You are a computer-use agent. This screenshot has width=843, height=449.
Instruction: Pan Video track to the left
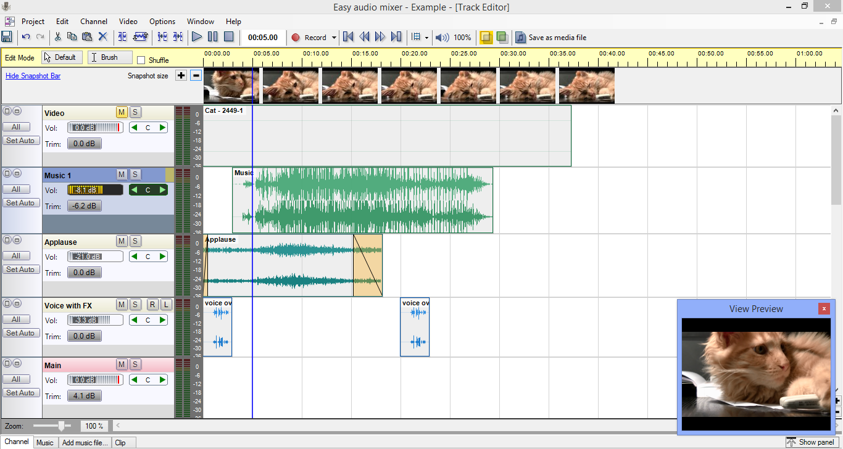pos(134,128)
